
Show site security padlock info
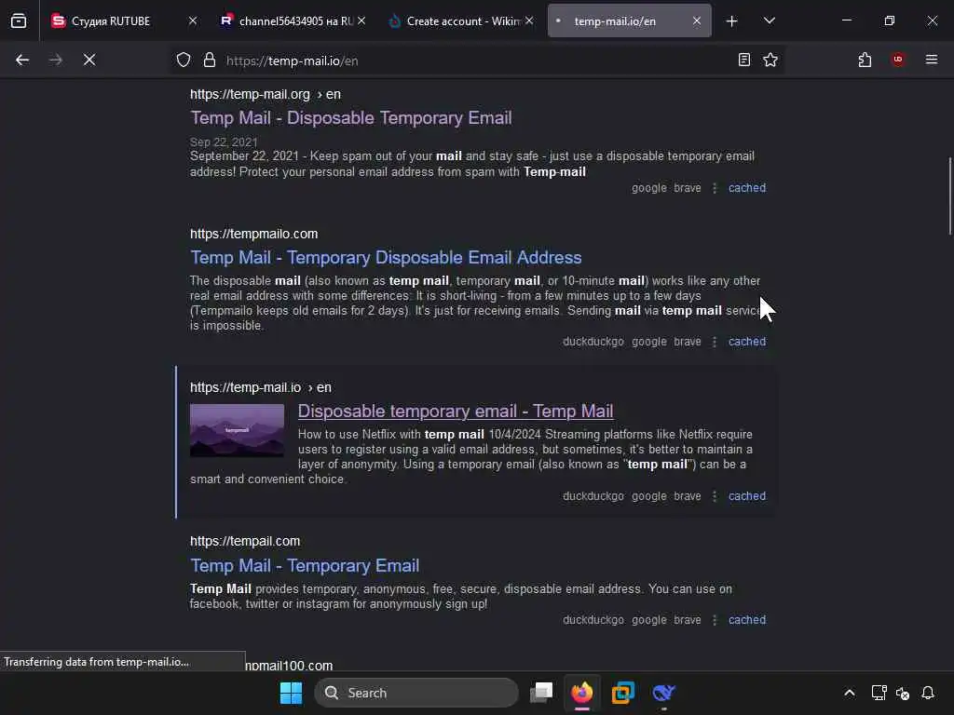[210, 61]
